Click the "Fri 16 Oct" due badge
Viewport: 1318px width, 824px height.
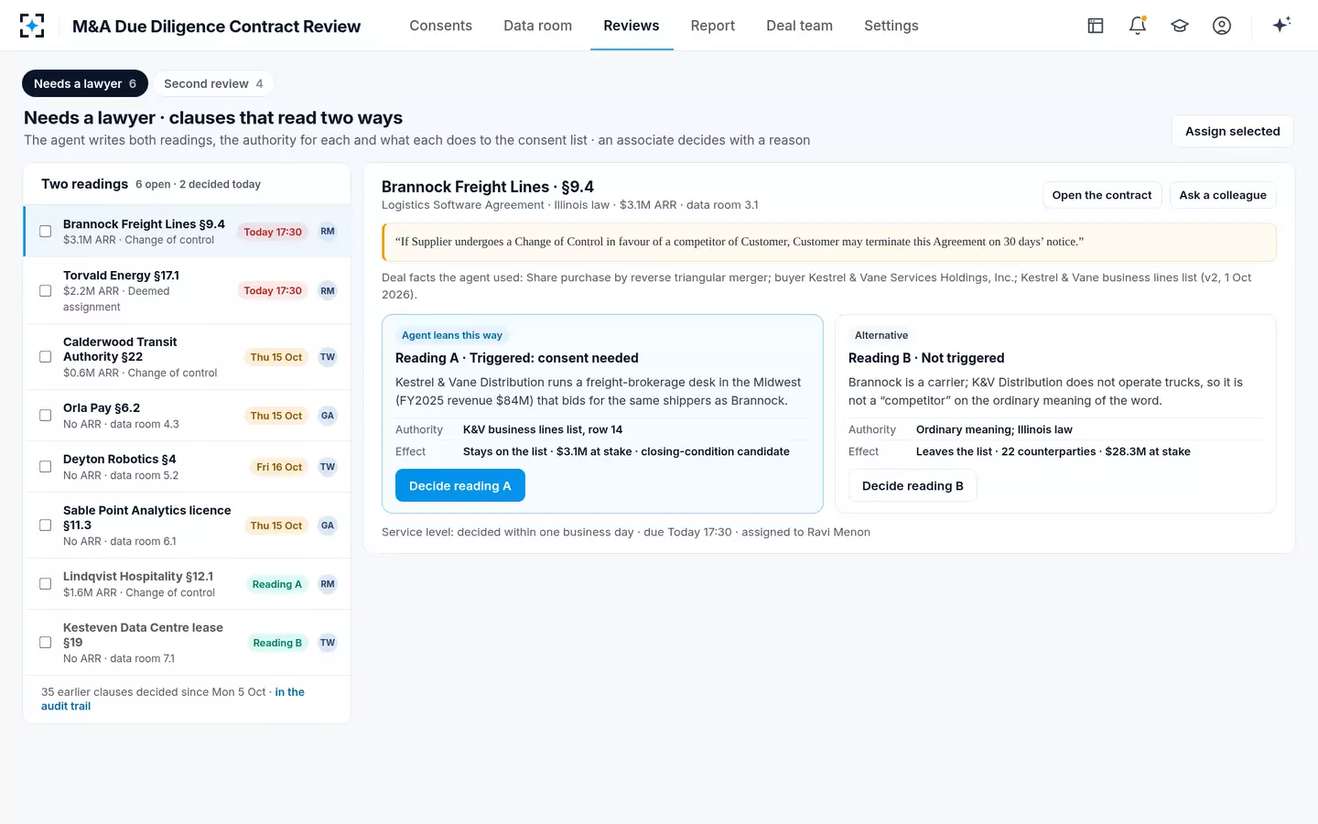[x=279, y=467]
